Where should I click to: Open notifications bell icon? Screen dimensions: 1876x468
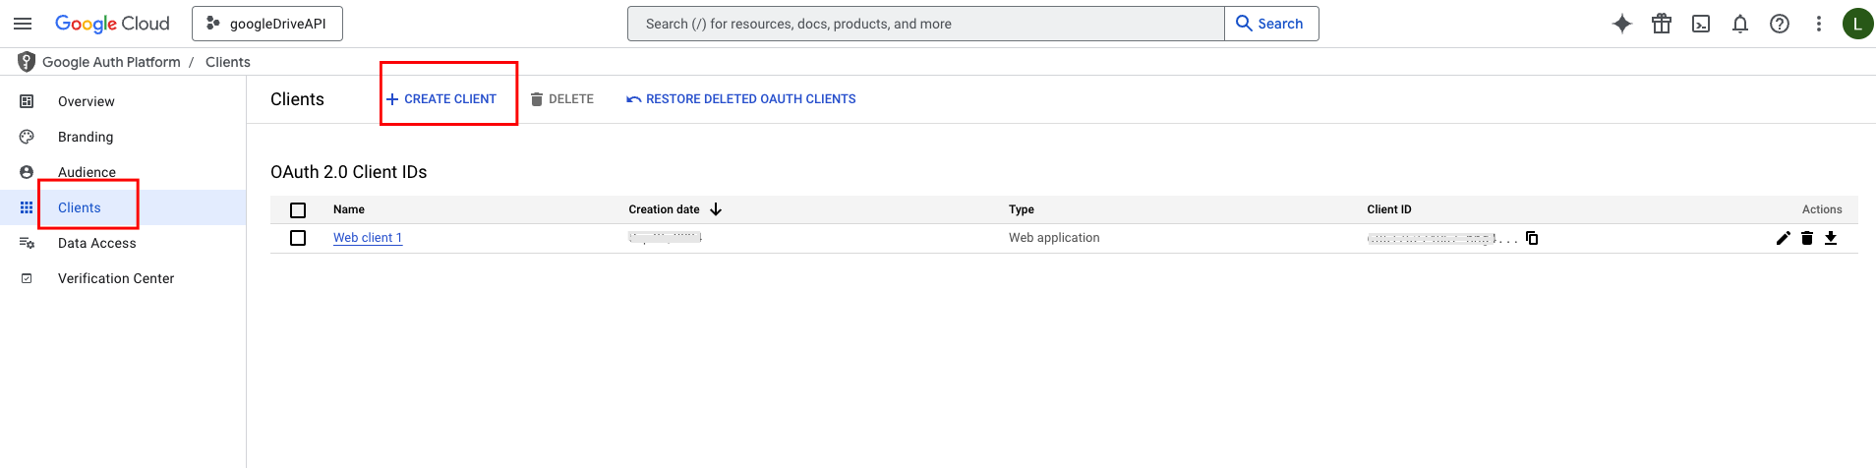coord(1740,24)
